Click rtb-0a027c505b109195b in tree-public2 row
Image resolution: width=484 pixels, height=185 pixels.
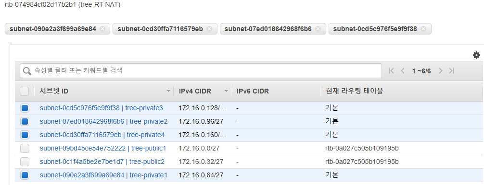pos(362,162)
